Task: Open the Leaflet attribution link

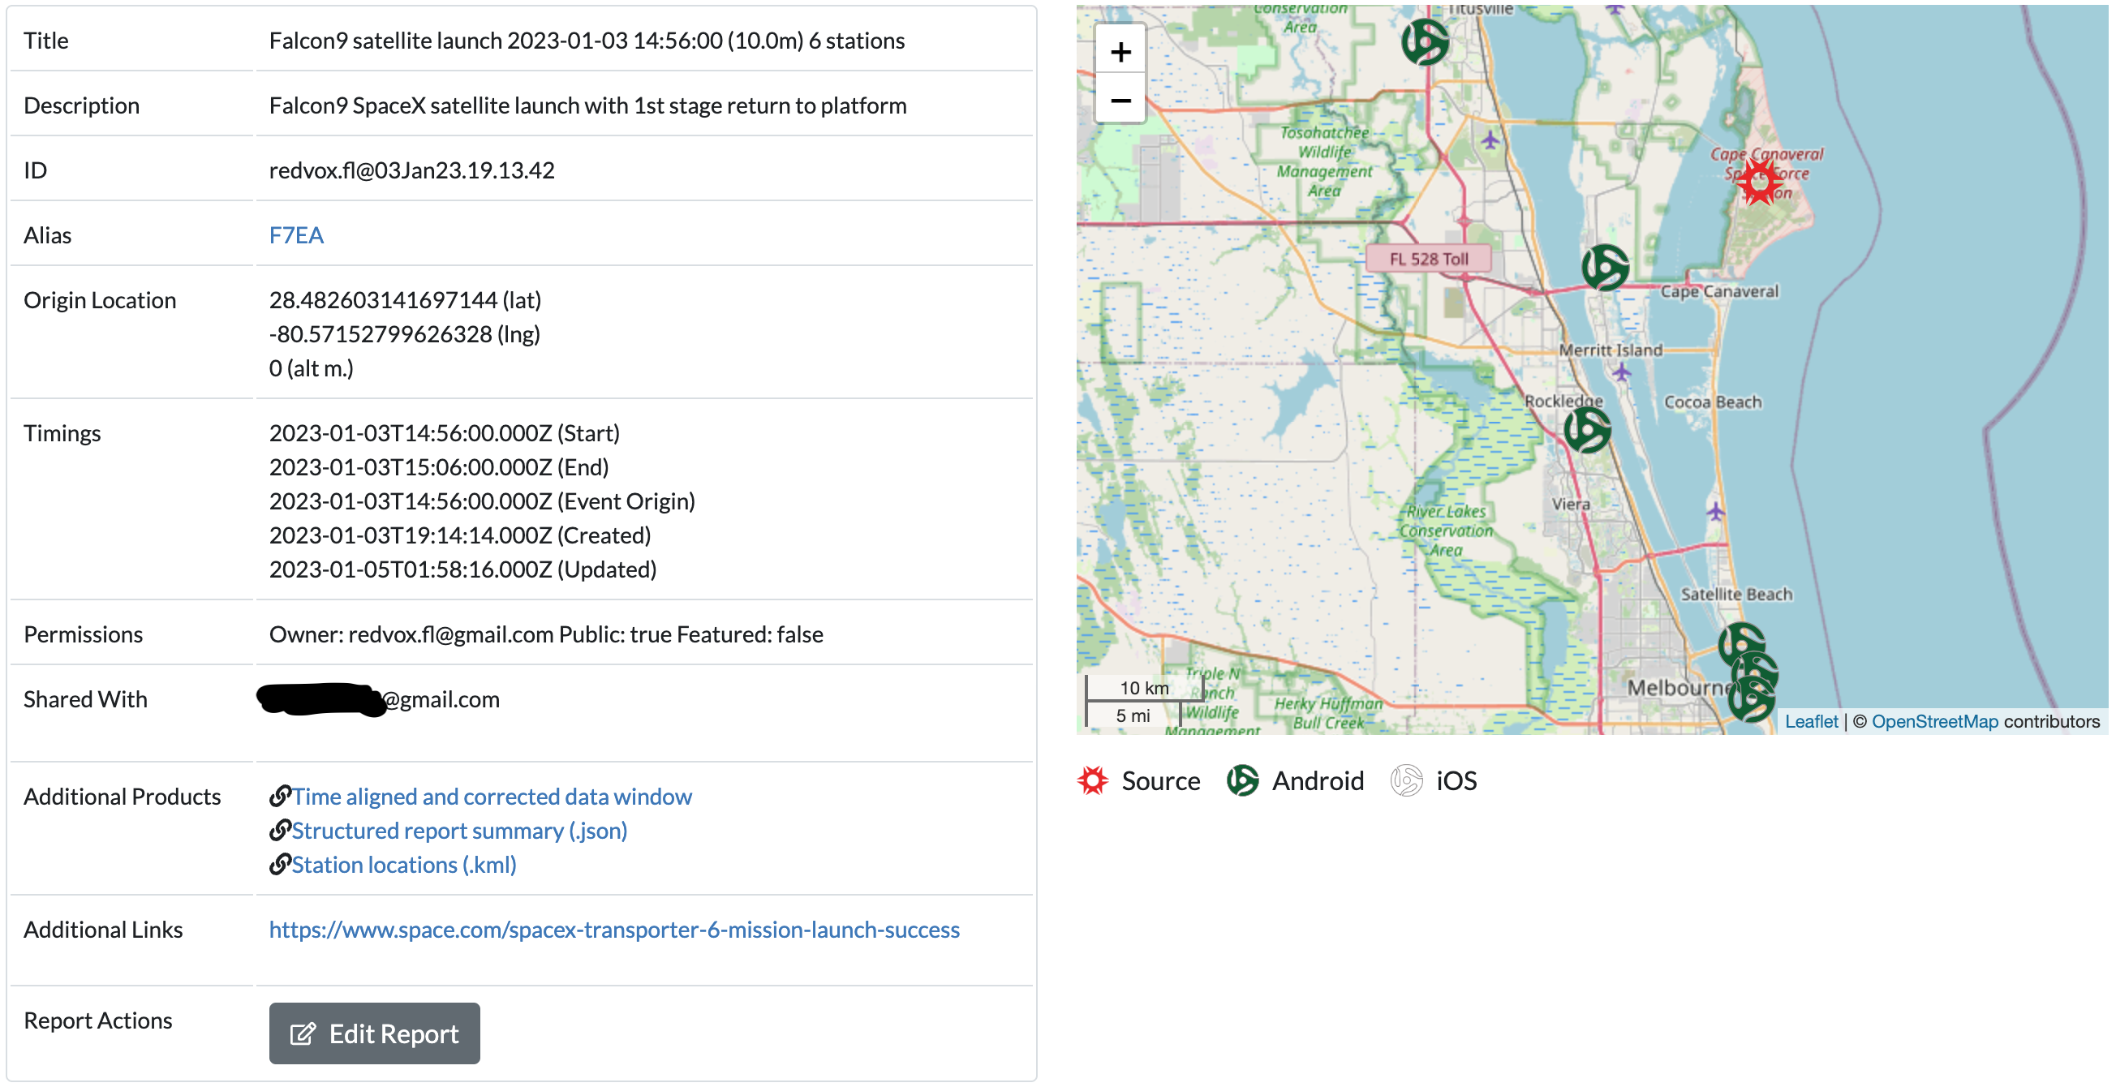Action: tap(1810, 721)
